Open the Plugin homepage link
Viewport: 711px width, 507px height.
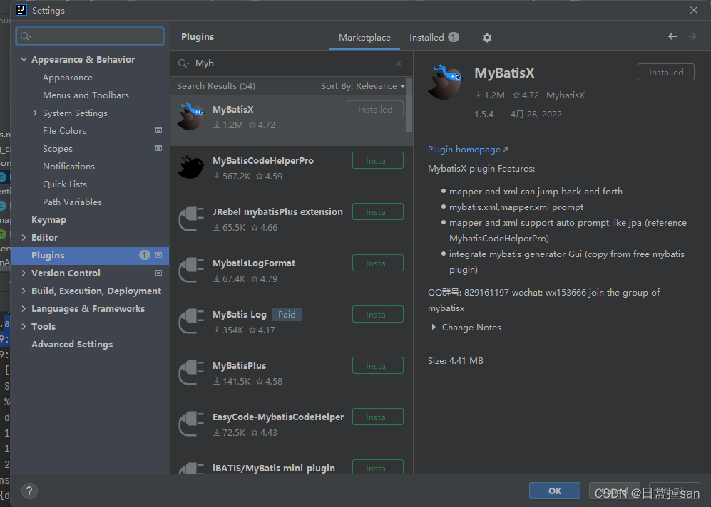point(468,150)
